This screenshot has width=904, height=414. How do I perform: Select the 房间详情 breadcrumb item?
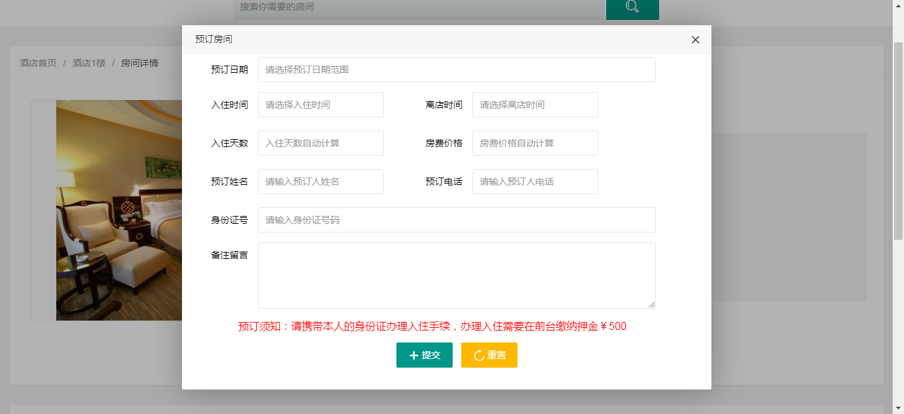[x=139, y=63]
